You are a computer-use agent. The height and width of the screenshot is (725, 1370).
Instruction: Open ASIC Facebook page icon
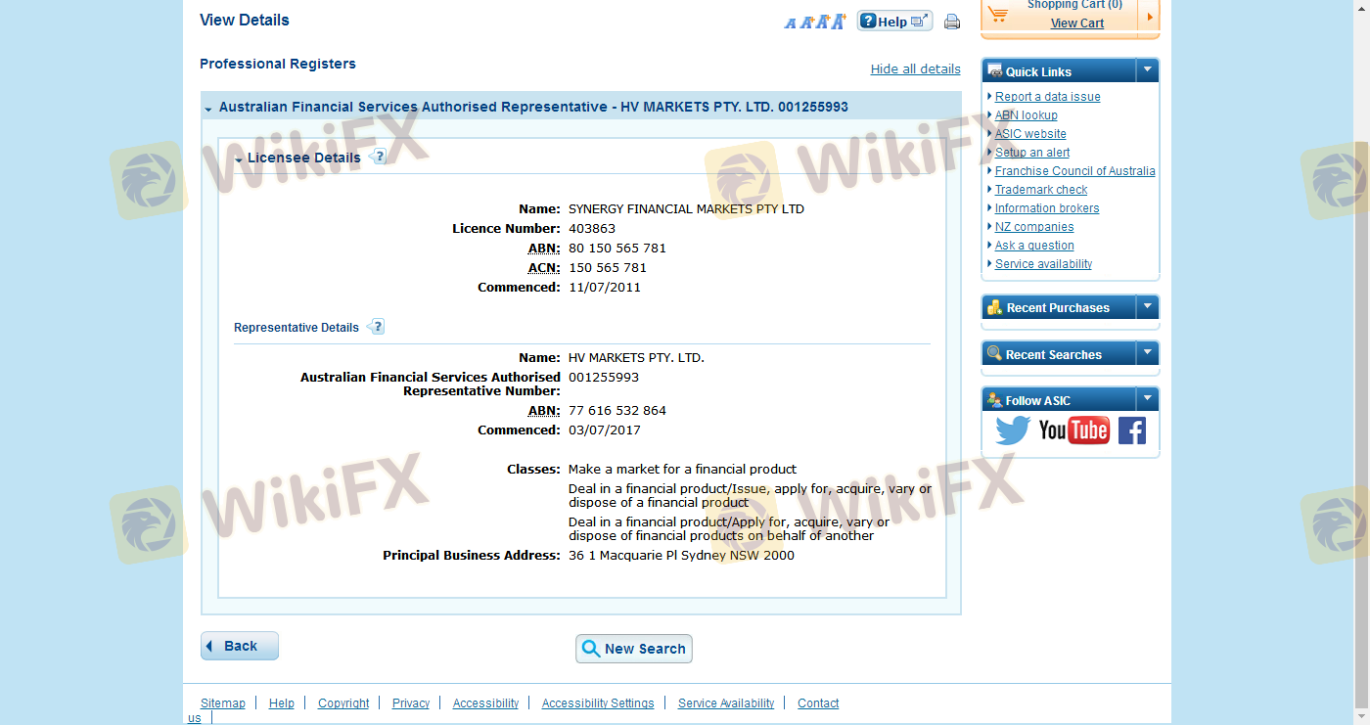point(1131,430)
